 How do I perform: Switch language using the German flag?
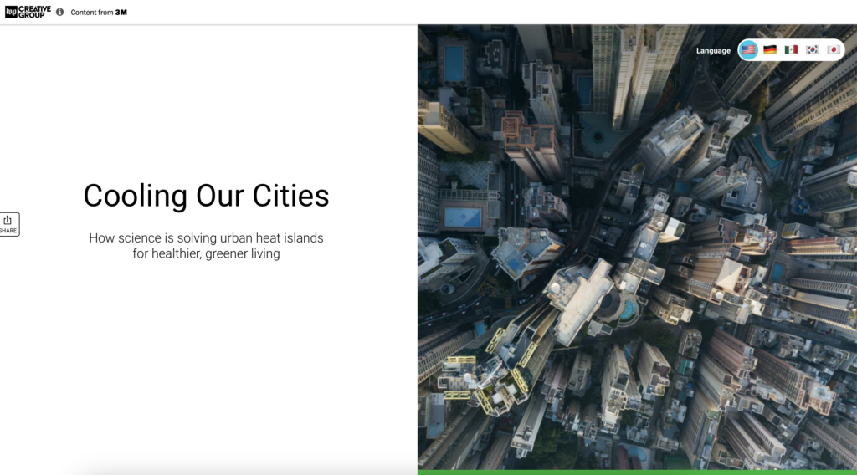coord(770,49)
